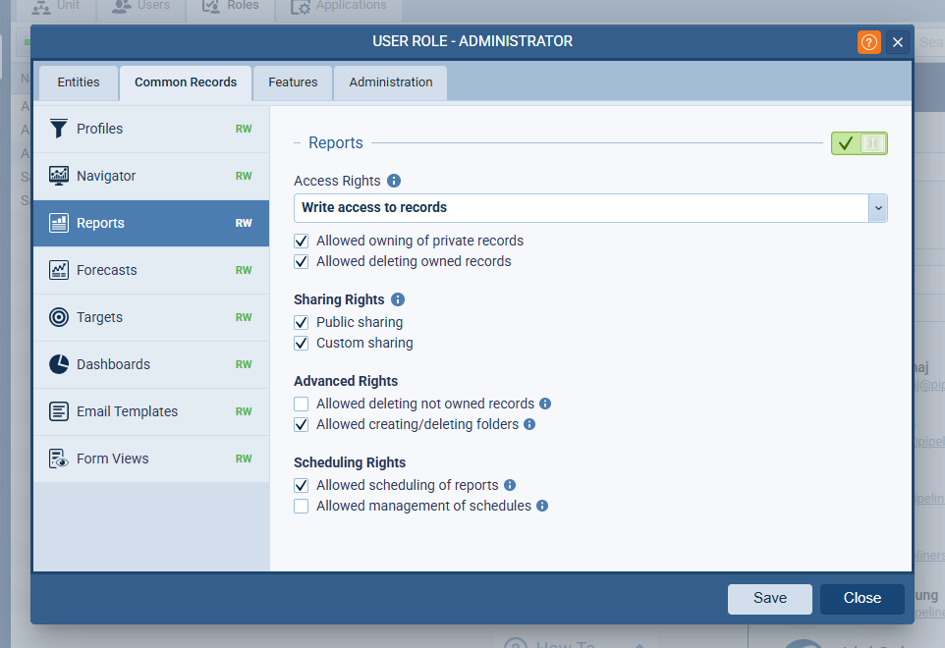The image size is (945, 648).
Task: Uncheck the Public sharing checkbox
Action: pos(302,322)
